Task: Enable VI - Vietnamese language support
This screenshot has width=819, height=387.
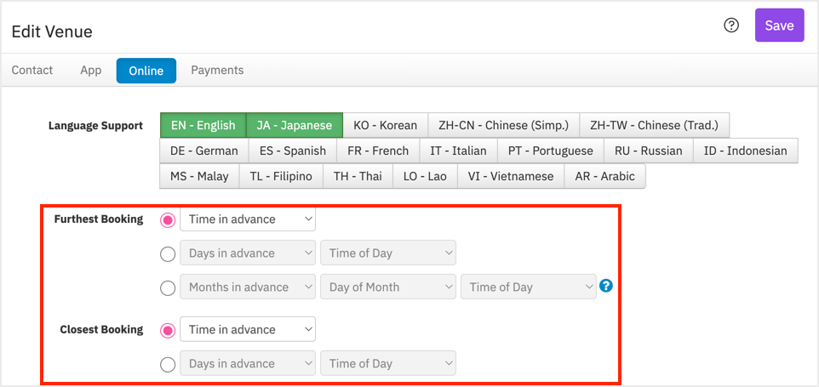Action: pyautogui.click(x=511, y=176)
